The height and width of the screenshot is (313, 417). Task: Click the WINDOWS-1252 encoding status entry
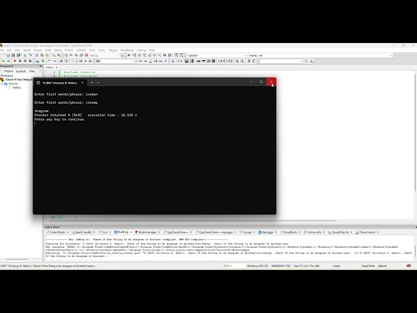281,266
